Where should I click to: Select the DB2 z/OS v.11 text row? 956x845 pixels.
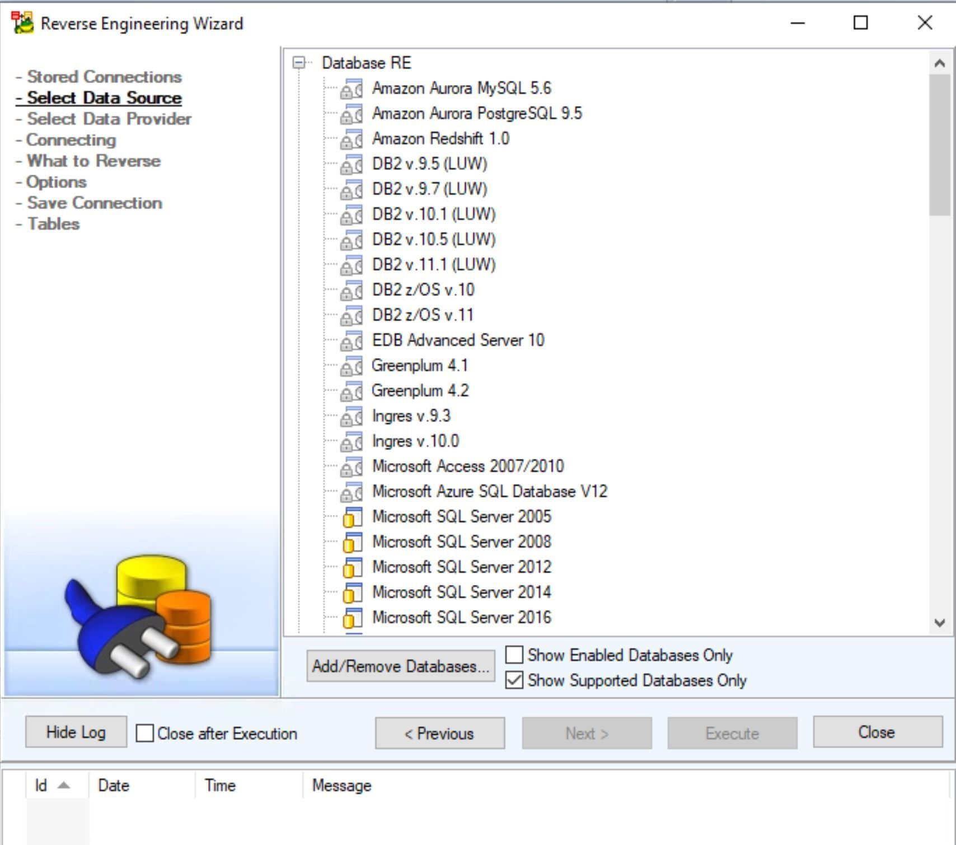(x=423, y=315)
